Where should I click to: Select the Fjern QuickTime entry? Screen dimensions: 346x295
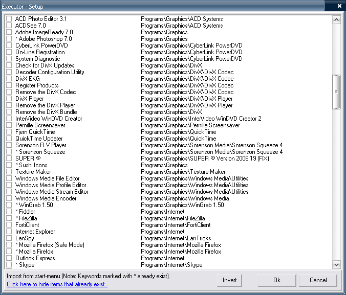pos(35,132)
